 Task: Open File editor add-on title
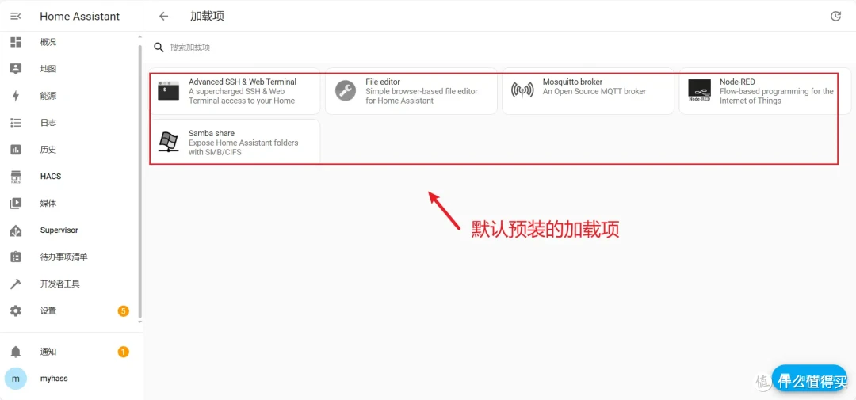click(x=383, y=82)
